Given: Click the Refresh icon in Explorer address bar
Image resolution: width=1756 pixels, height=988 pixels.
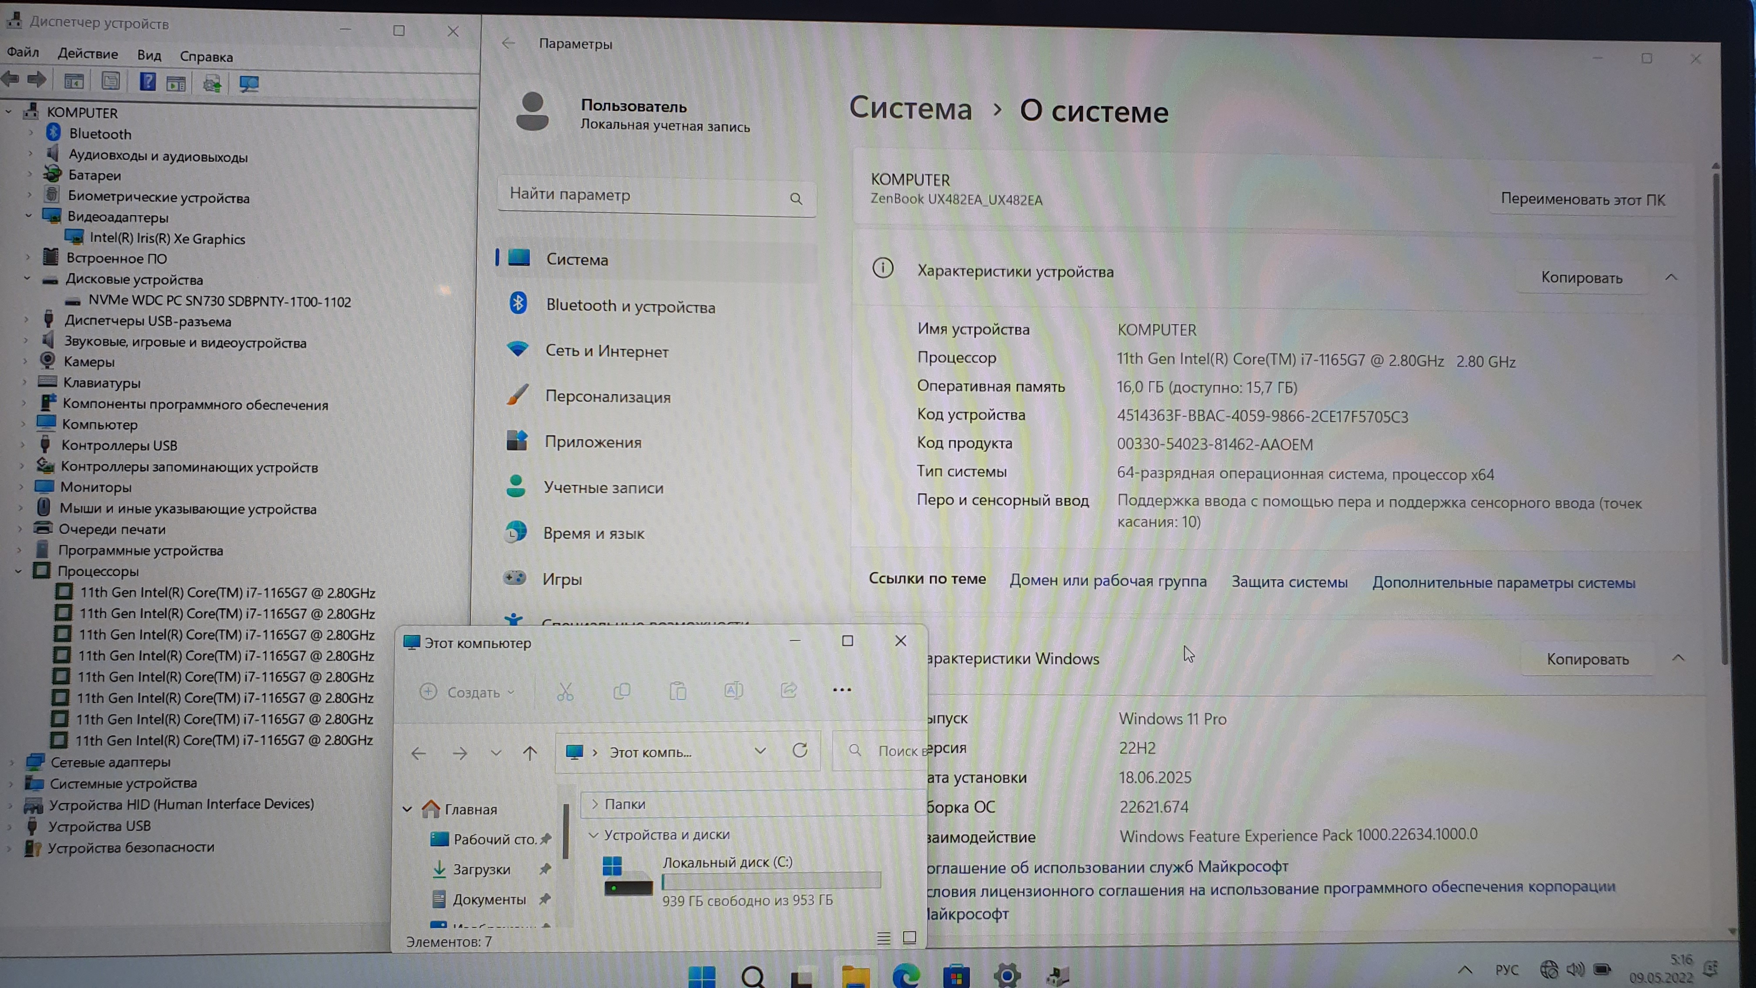Looking at the screenshot, I should click(800, 751).
